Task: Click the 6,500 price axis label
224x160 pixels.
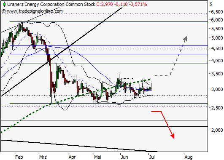Action: pos(217,12)
